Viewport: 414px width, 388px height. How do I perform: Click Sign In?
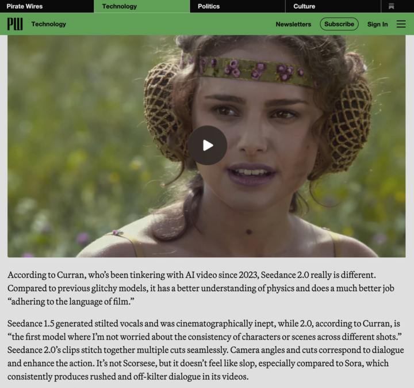[x=377, y=24]
